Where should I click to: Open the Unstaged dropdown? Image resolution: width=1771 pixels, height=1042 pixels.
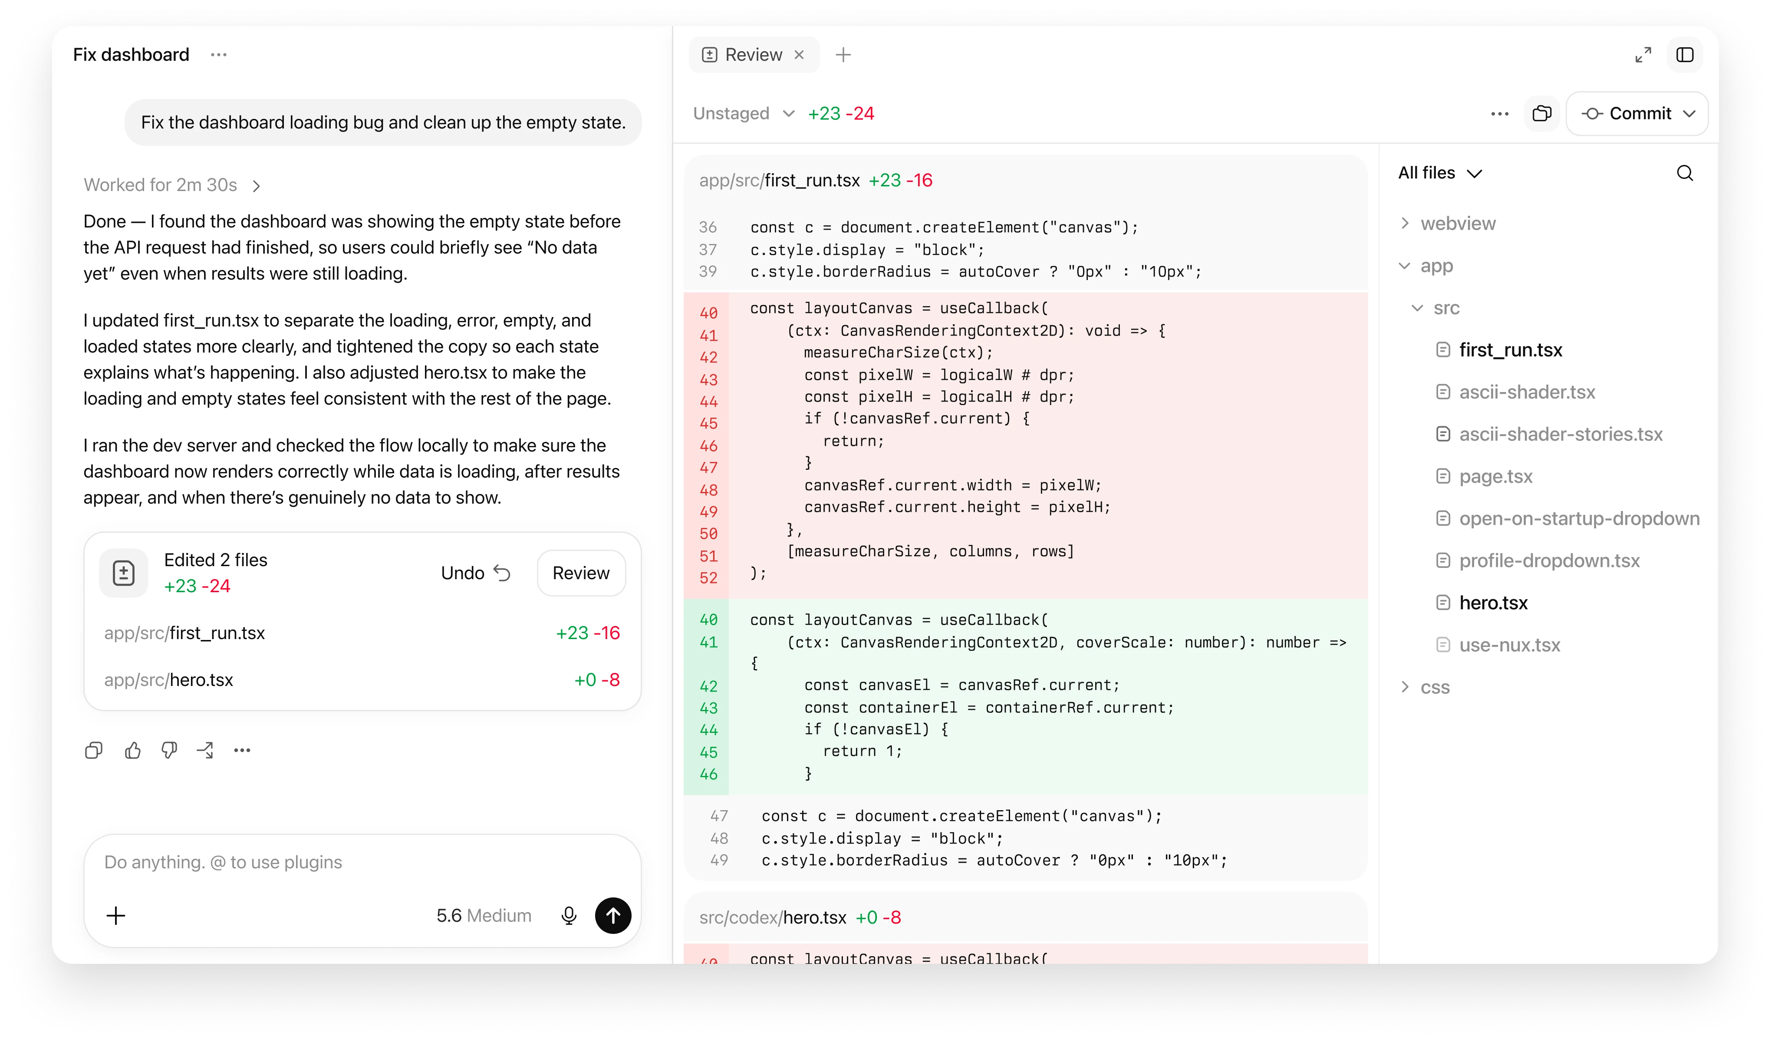(744, 114)
